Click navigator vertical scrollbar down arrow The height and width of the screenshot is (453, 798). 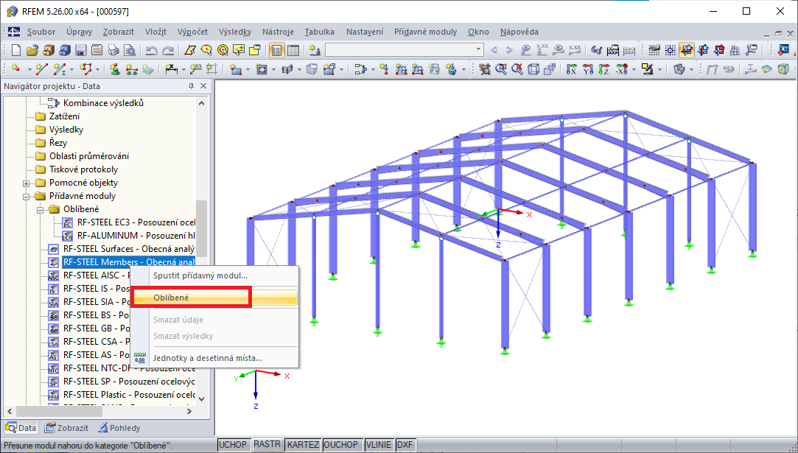click(202, 399)
